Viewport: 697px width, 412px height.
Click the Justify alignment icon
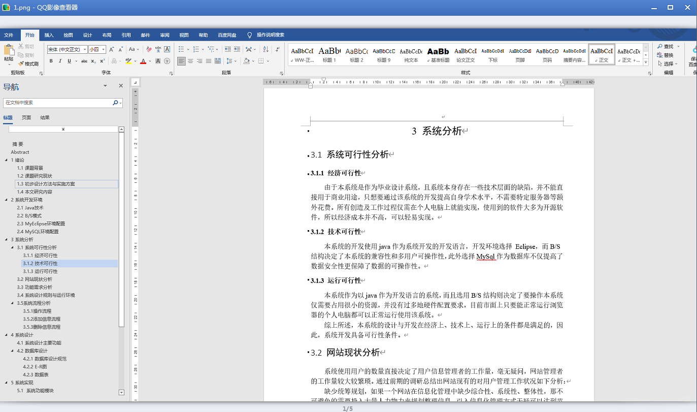point(209,61)
